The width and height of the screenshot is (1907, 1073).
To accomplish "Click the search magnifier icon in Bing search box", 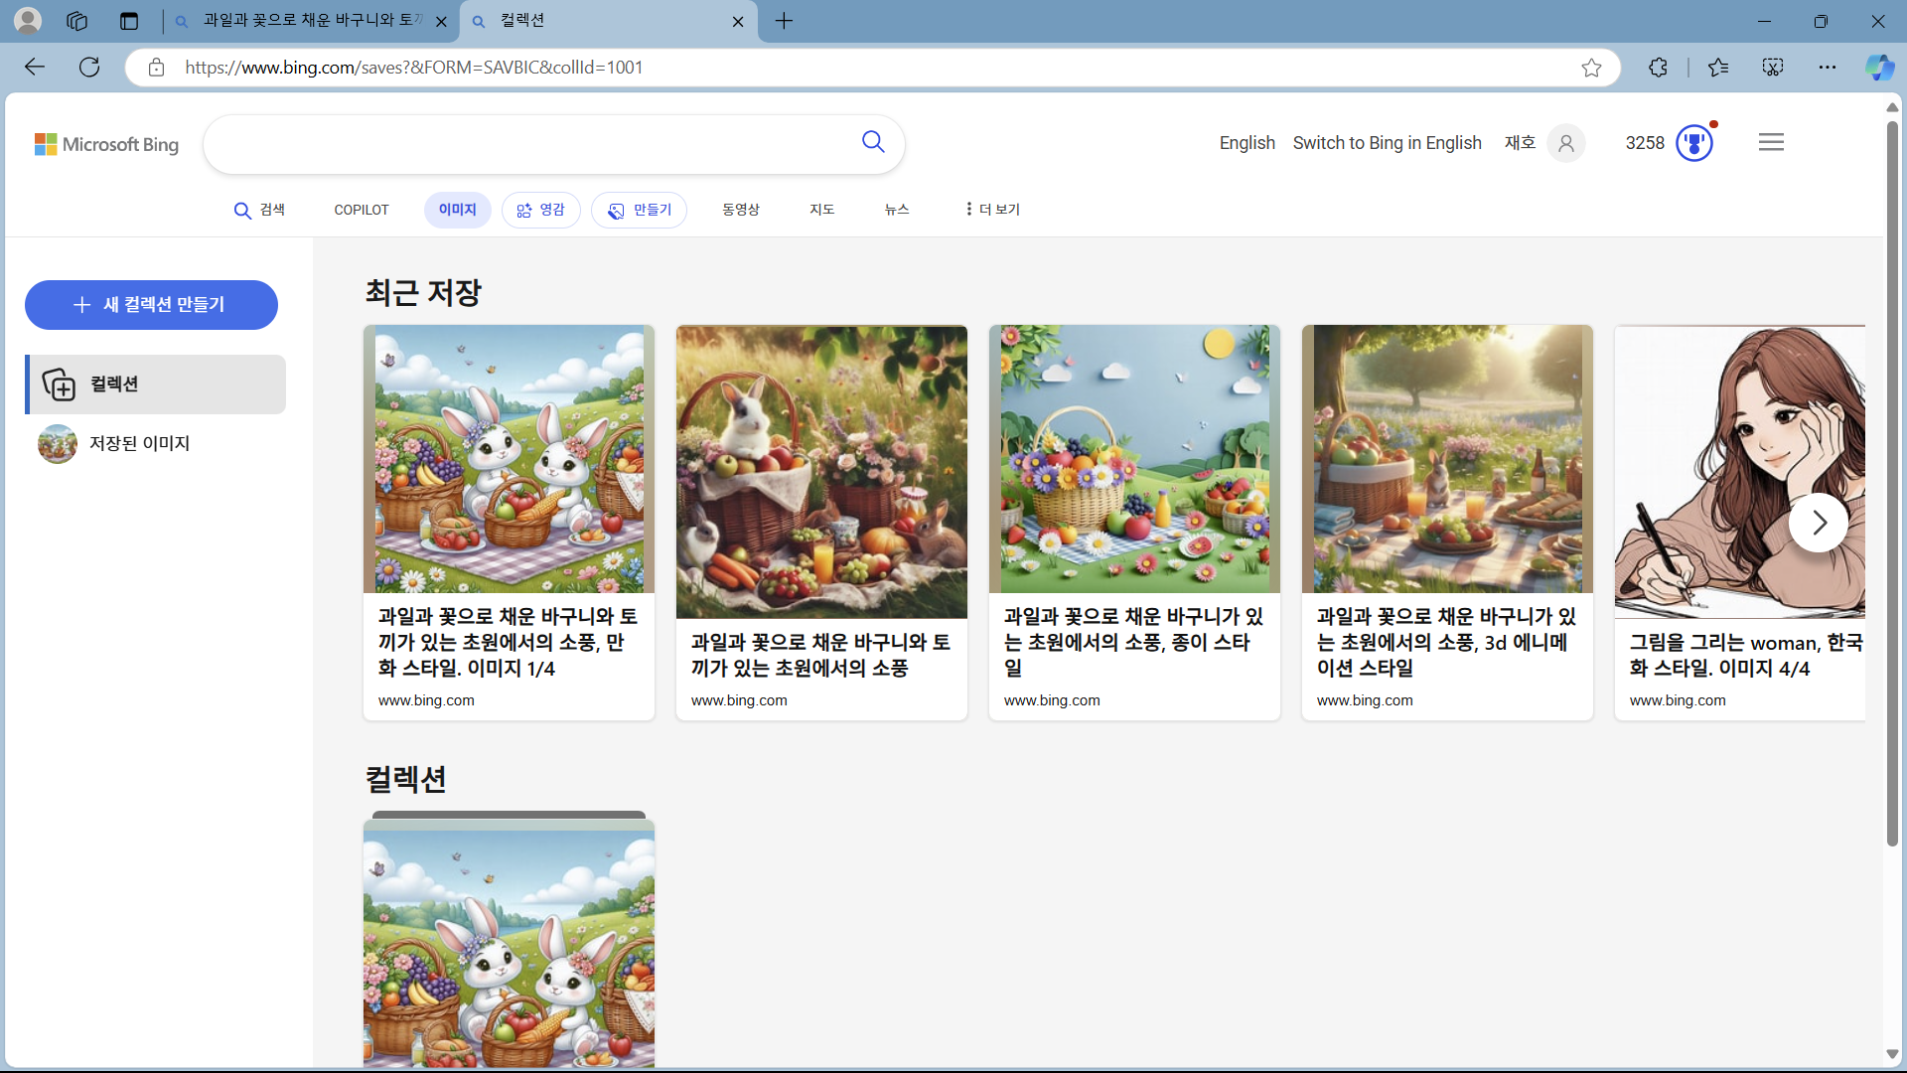I will coord(873,142).
